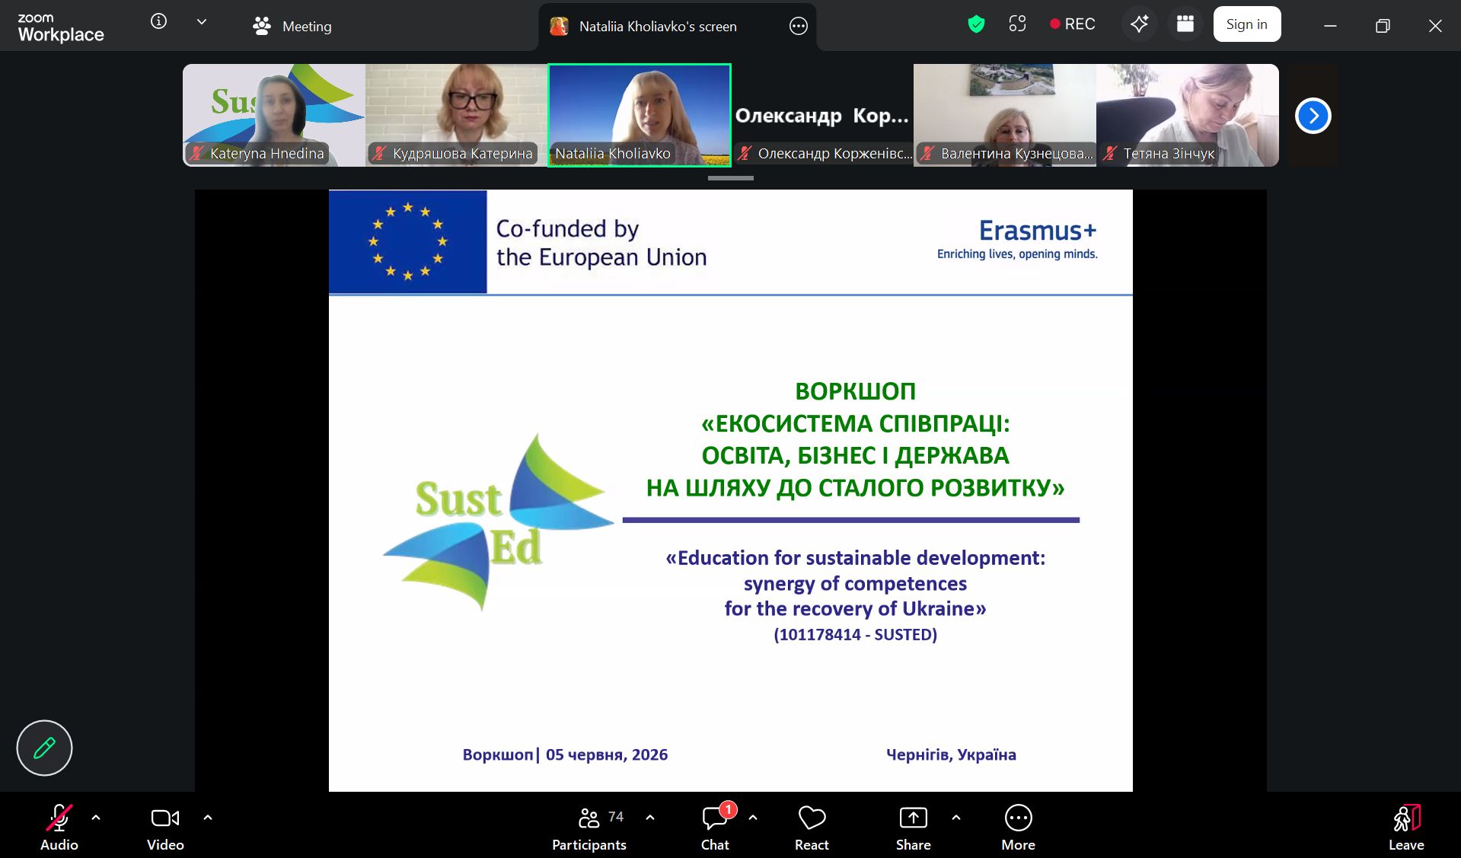This screenshot has height=858, width=1461.
Task: Show next participants with blue arrow
Action: 1313,116
